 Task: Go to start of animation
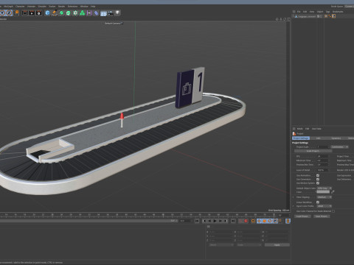[x=197, y=221]
